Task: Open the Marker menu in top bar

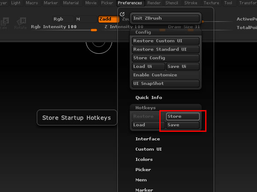Action: point(51,3)
